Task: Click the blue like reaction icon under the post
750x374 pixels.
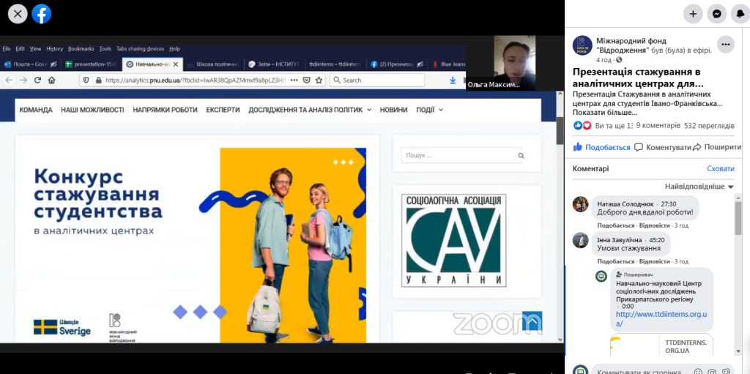Action: click(x=578, y=125)
